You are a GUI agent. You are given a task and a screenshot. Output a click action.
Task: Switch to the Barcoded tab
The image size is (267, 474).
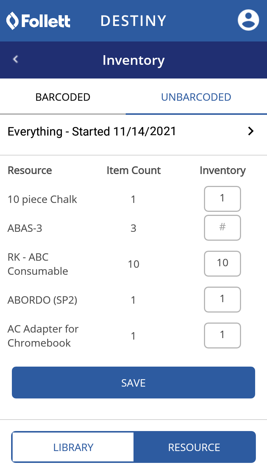[63, 97]
